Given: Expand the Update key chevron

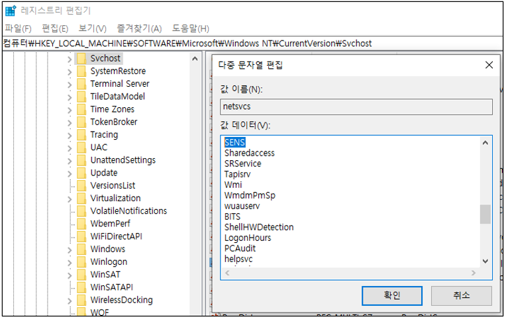Looking at the screenshot, I should tap(70, 173).
